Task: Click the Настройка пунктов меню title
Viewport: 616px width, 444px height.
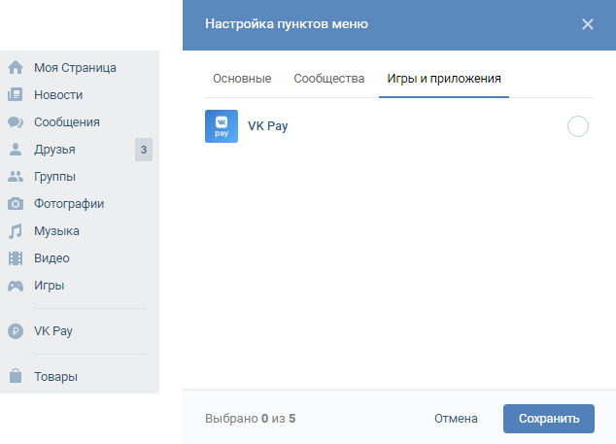Action: [287, 24]
